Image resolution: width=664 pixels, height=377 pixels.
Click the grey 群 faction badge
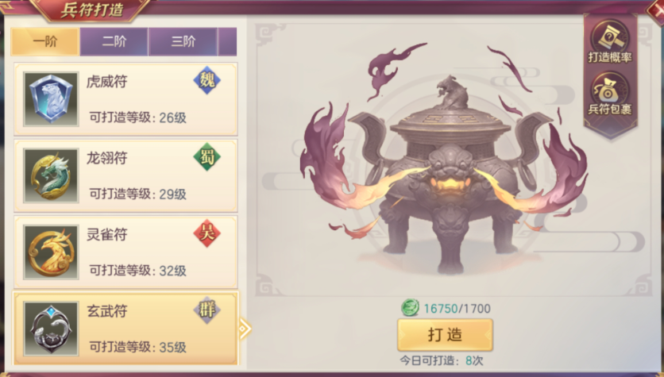(x=207, y=310)
